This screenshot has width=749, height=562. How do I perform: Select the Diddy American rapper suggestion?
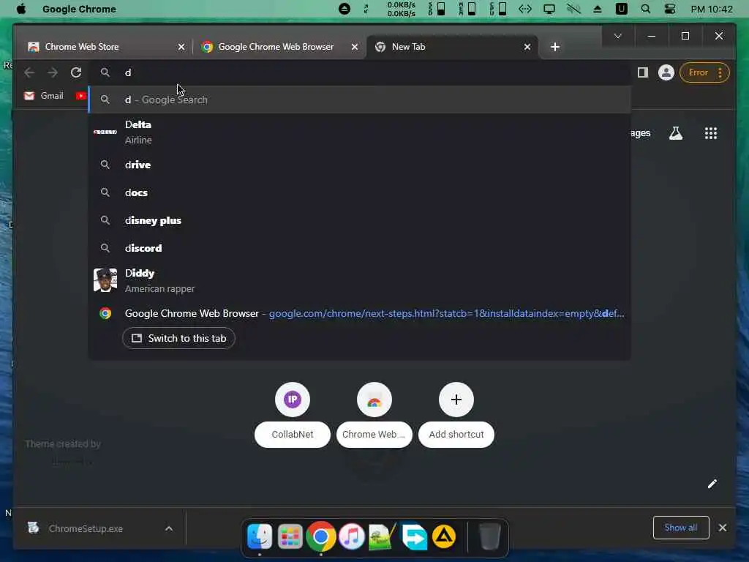[359, 280]
